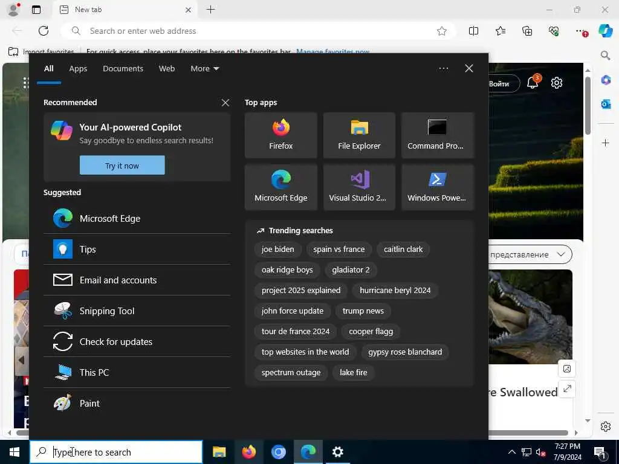Open Microsoft Edge tile in Top apps
The height and width of the screenshot is (464, 619).
[x=280, y=187]
